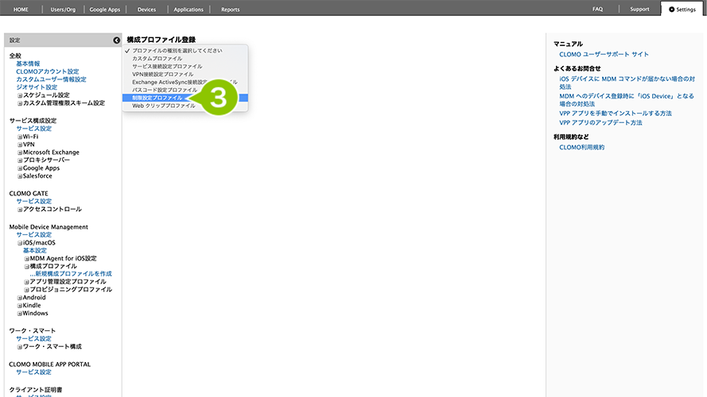
Task: Expand the VPN tree node
Action: tap(20, 145)
